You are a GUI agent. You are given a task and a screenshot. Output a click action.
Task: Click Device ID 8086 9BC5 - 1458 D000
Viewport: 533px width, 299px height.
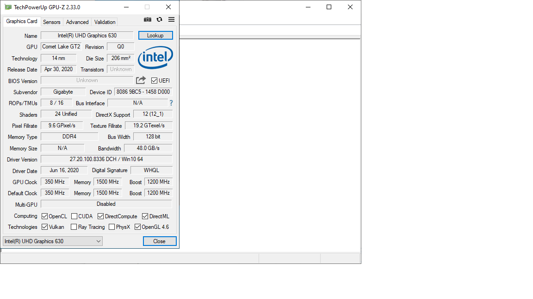click(143, 91)
